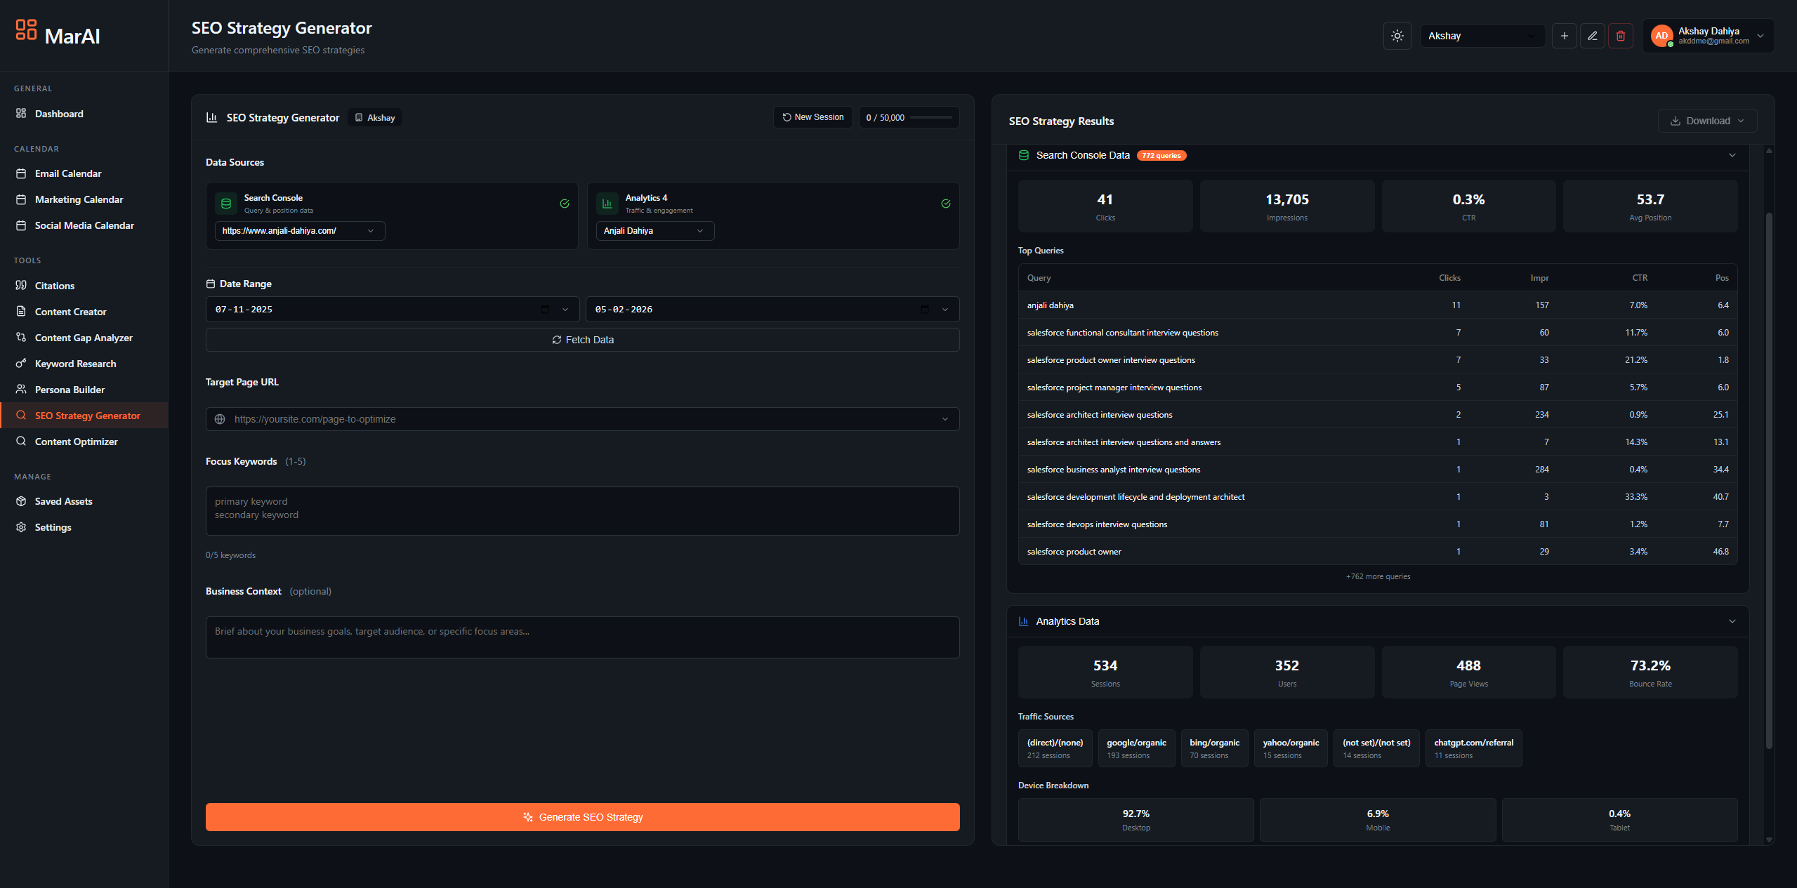Open the Keyword Research tool

[x=75, y=363]
